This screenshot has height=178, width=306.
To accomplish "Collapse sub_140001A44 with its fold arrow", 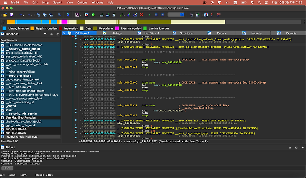I will pos(81,62).
